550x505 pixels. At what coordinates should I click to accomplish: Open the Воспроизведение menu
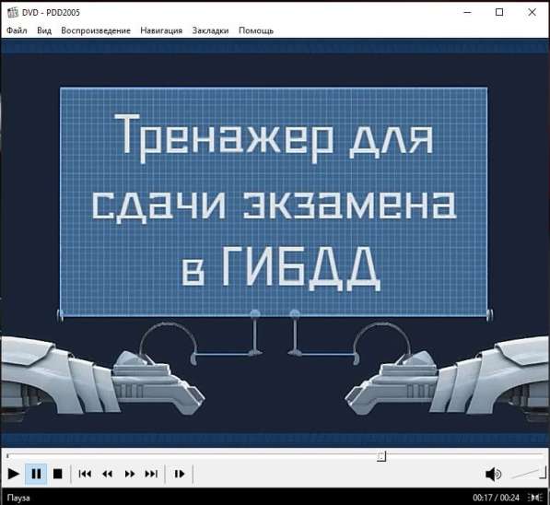[96, 30]
